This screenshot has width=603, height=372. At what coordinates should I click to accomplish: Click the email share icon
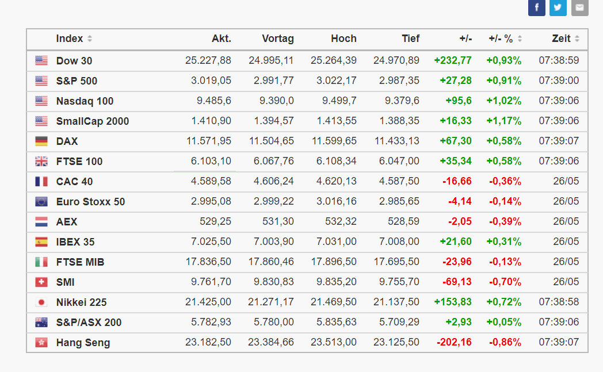579,7
